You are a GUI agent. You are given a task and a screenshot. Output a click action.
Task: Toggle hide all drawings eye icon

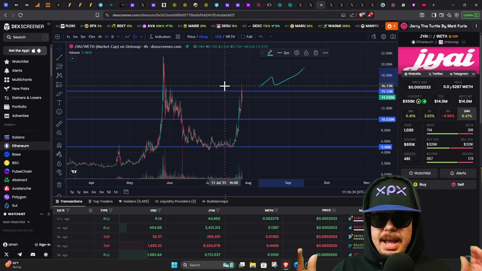tap(59, 172)
